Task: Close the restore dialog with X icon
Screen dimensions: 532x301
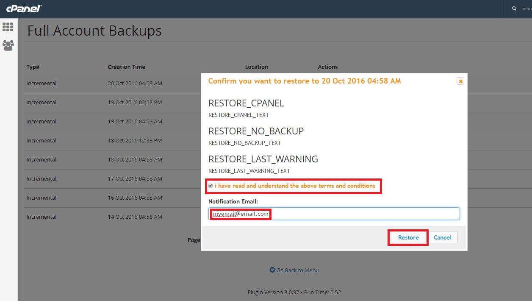Action: (460, 81)
